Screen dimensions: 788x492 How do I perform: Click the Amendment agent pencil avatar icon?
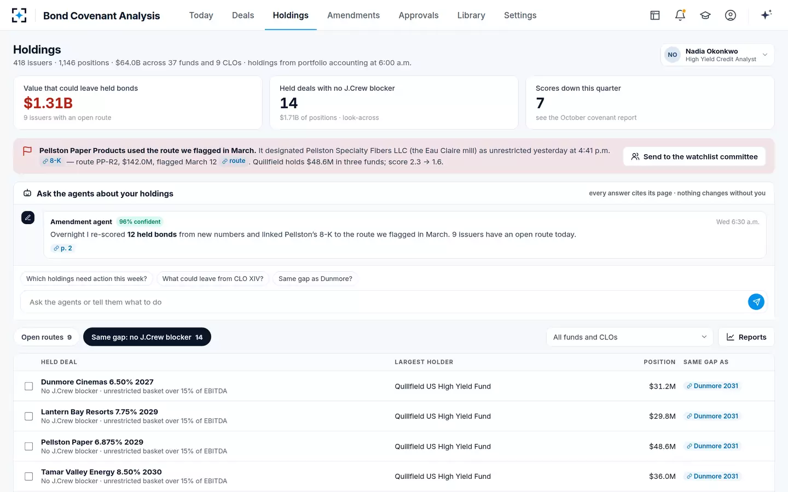click(x=28, y=218)
